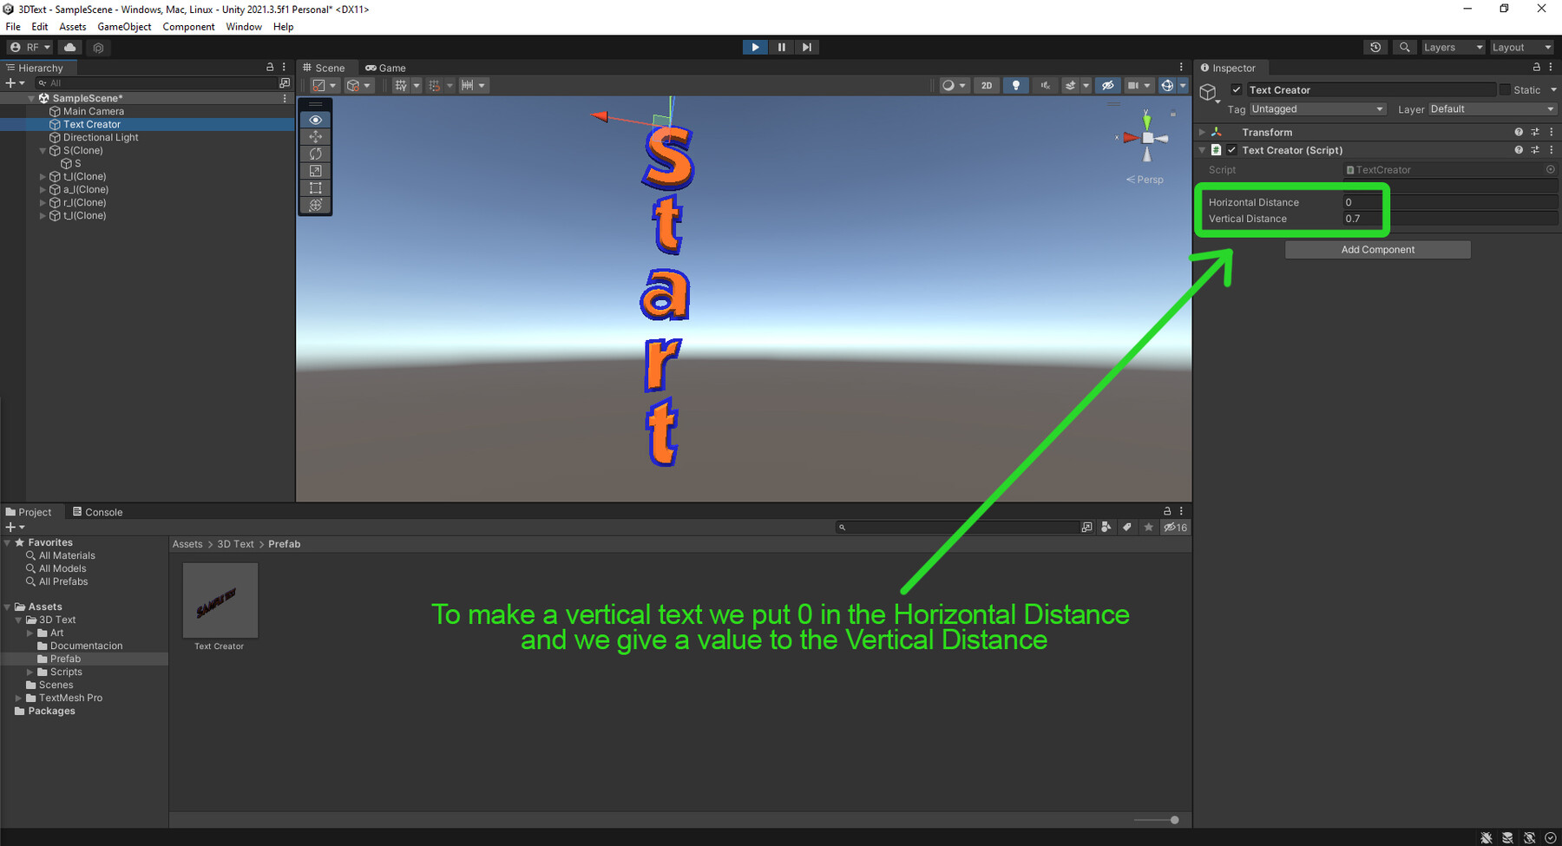Open the Window menu
Viewport: 1562px width, 846px height.
(244, 27)
